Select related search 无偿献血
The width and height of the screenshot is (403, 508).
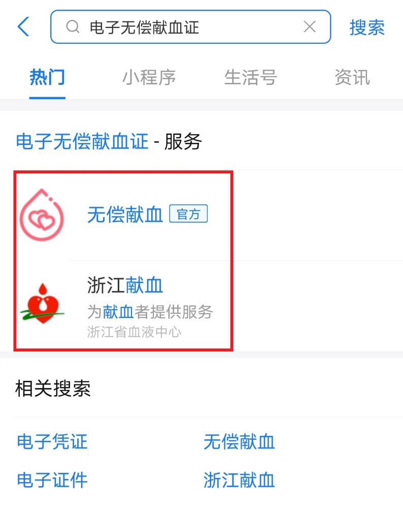[x=239, y=442]
